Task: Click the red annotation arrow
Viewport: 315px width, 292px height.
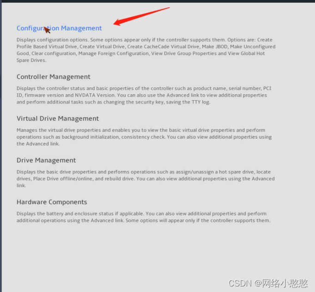Action: tap(141, 17)
